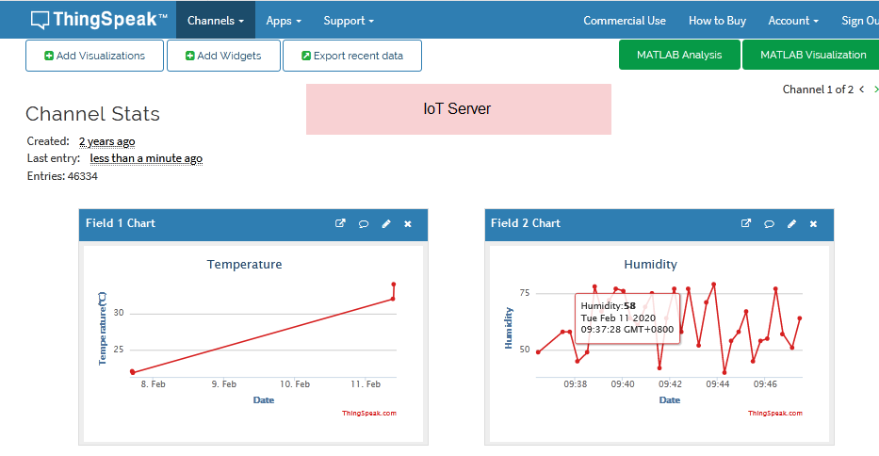Remove Field 2 Chart with X icon
879x456 pixels.
(x=813, y=224)
